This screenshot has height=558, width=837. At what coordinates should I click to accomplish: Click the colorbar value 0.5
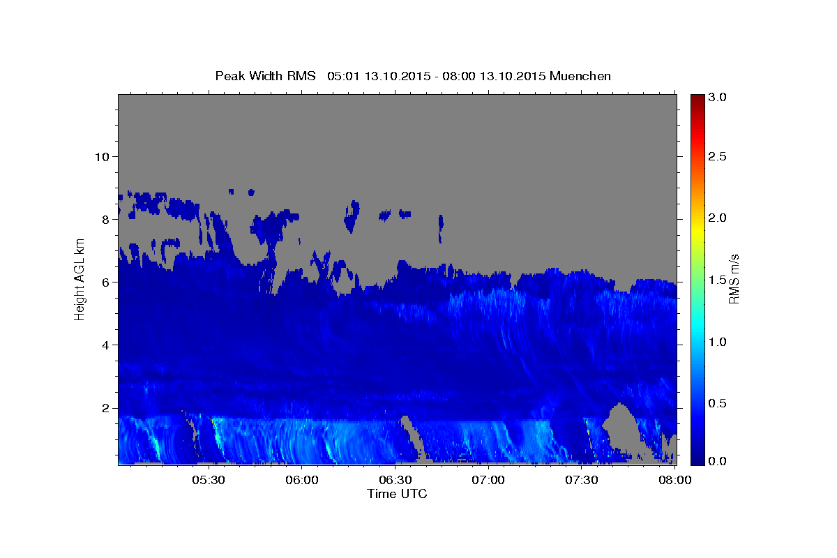click(718, 403)
